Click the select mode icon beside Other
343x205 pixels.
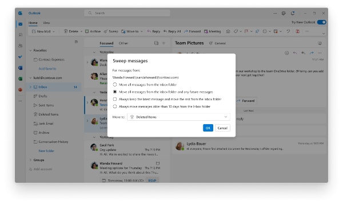tap(156, 43)
